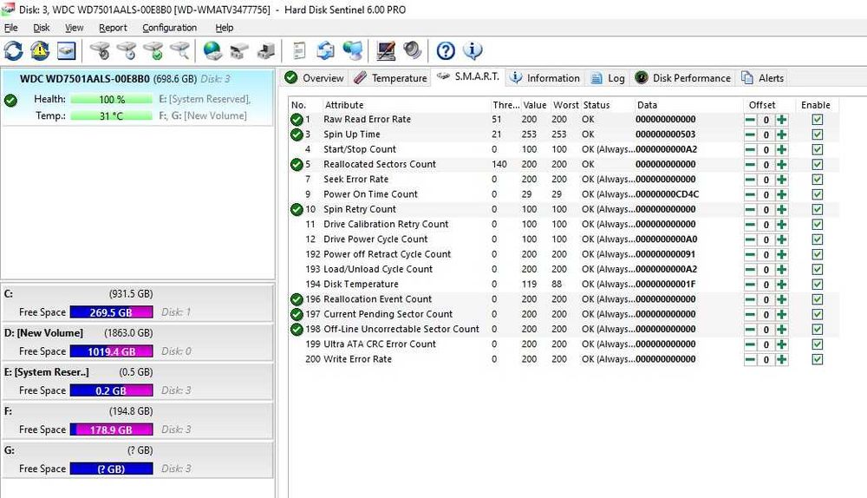The image size is (867, 498).
Task: Toggle Enable checkbox for Reallocated Sectors Count
Action: [818, 164]
